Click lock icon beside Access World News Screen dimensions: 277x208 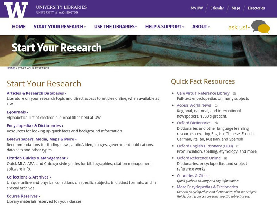click(216, 105)
